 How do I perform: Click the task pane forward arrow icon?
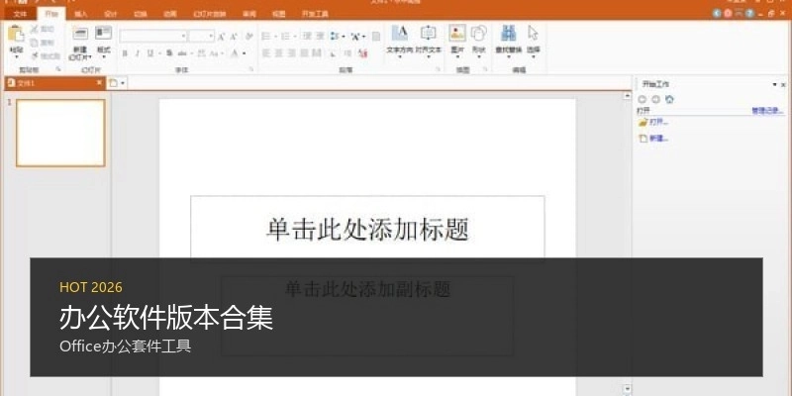(655, 100)
